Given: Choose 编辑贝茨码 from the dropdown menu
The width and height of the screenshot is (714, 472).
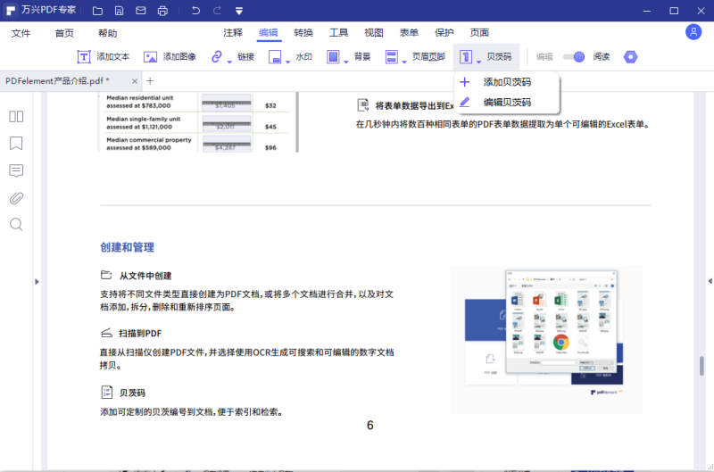Looking at the screenshot, I should coord(507,103).
